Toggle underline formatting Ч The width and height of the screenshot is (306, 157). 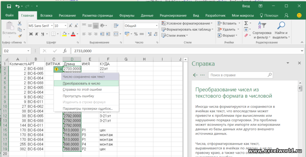43,34
